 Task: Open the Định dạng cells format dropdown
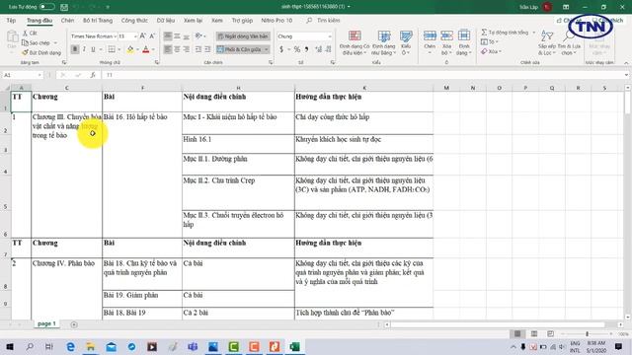coord(464,42)
